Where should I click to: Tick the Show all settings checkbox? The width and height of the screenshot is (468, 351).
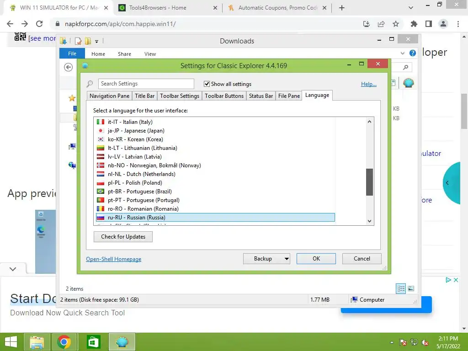(207, 84)
